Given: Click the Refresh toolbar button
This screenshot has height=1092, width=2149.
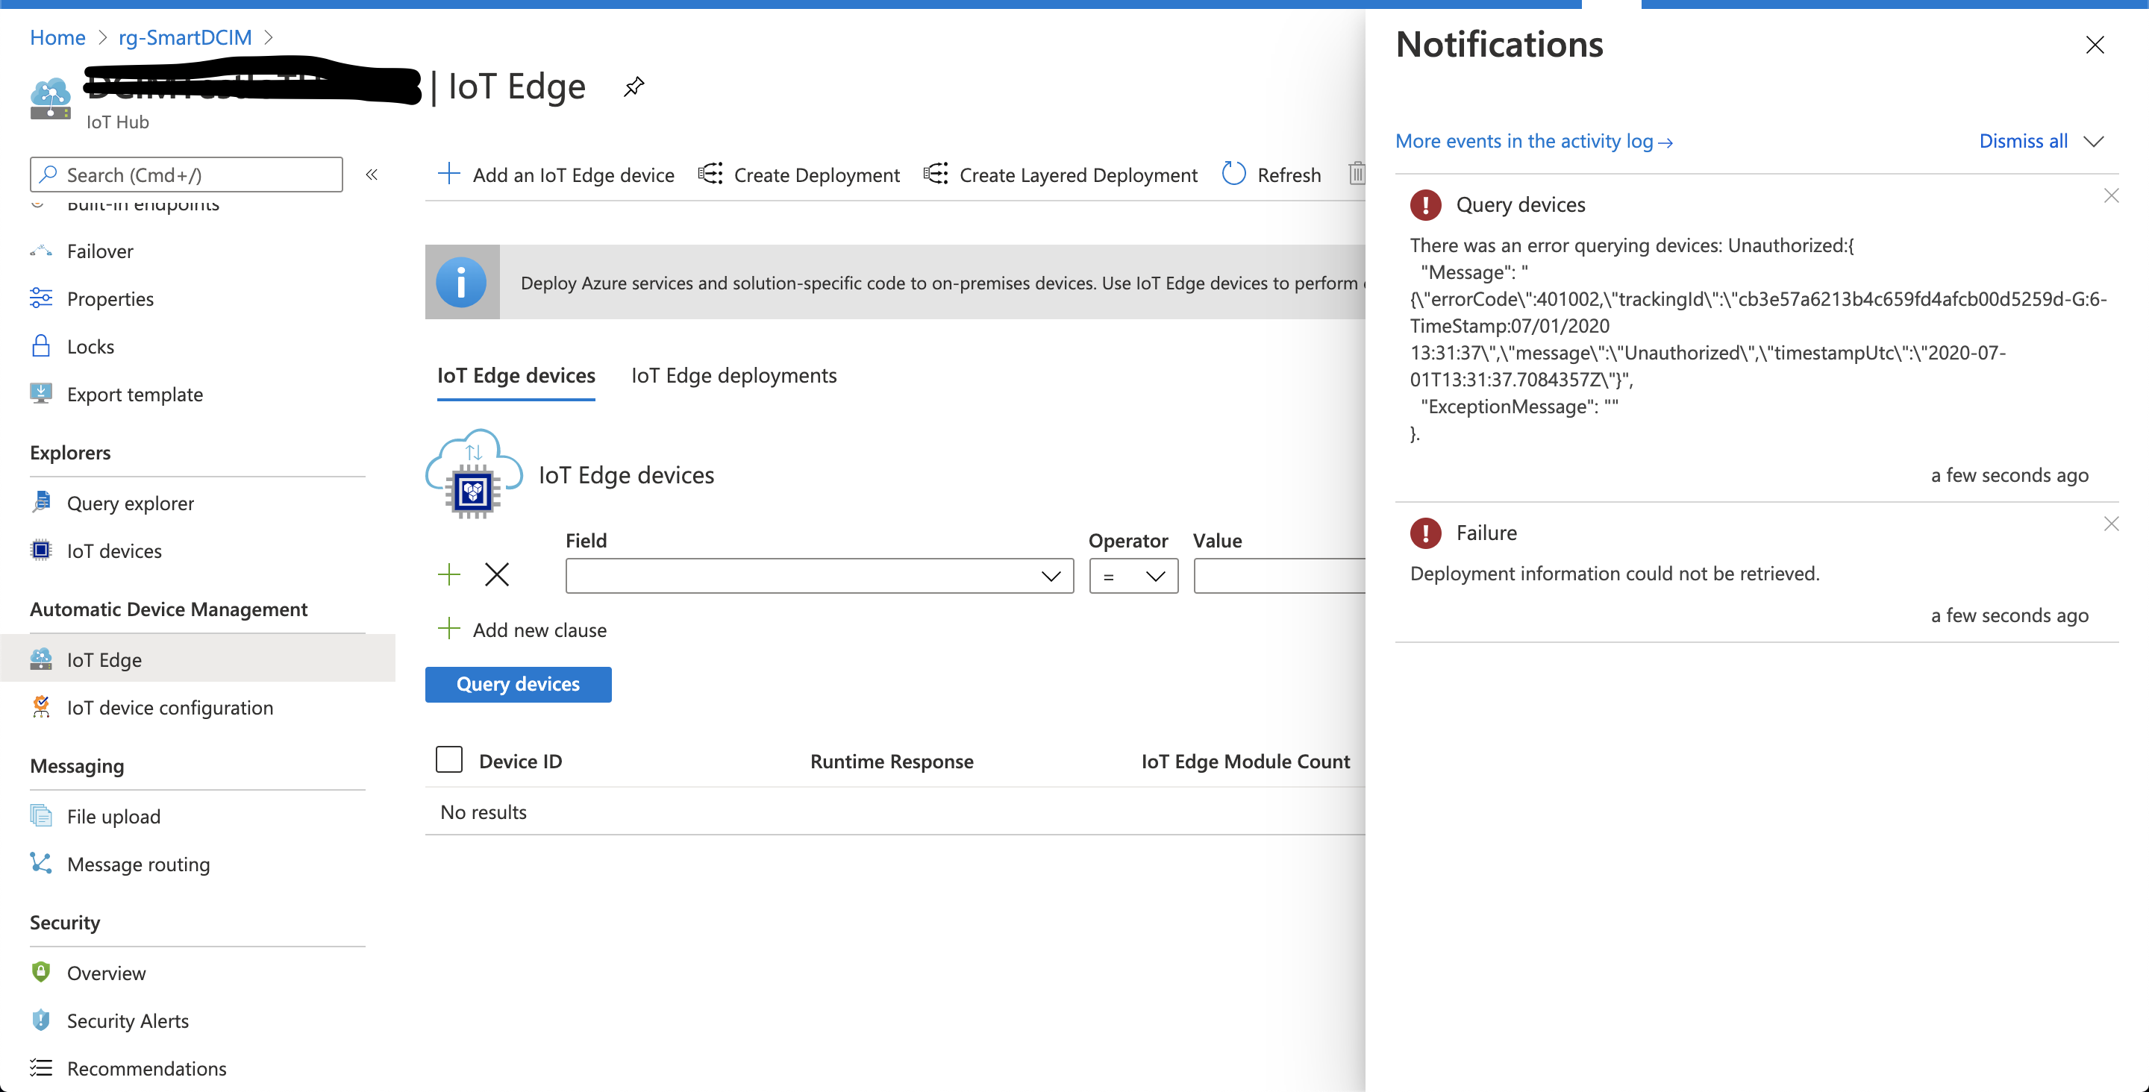Looking at the screenshot, I should click(1271, 175).
